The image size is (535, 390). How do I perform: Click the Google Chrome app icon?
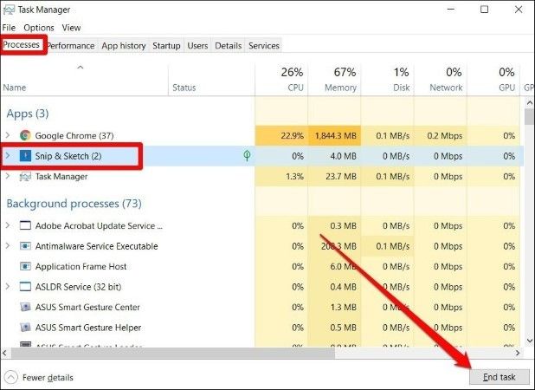pos(25,135)
